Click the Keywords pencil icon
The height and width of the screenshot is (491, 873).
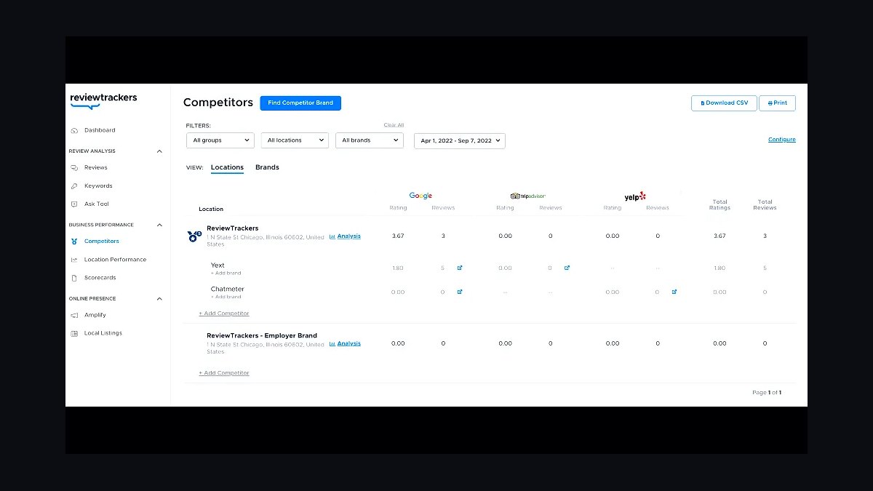tap(74, 186)
